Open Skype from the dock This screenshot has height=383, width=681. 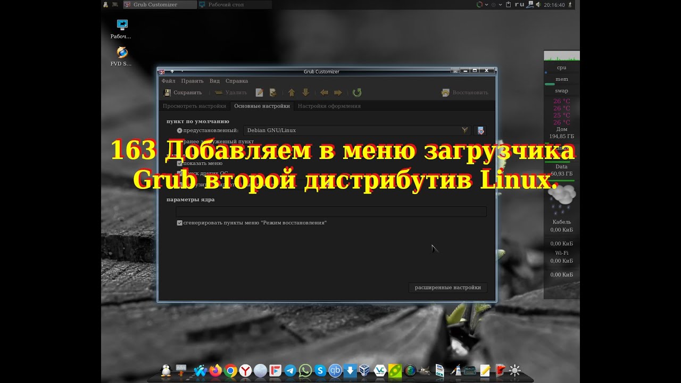click(x=320, y=371)
